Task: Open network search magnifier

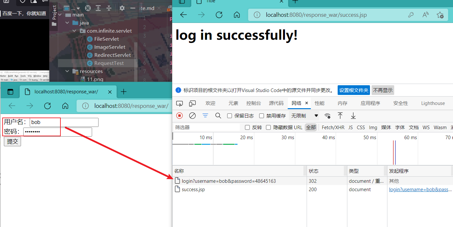Action: pyautogui.click(x=218, y=116)
